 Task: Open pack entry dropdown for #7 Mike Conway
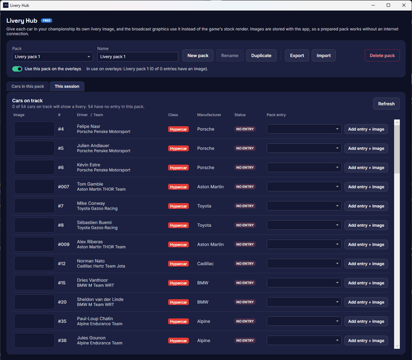pyautogui.click(x=304, y=206)
